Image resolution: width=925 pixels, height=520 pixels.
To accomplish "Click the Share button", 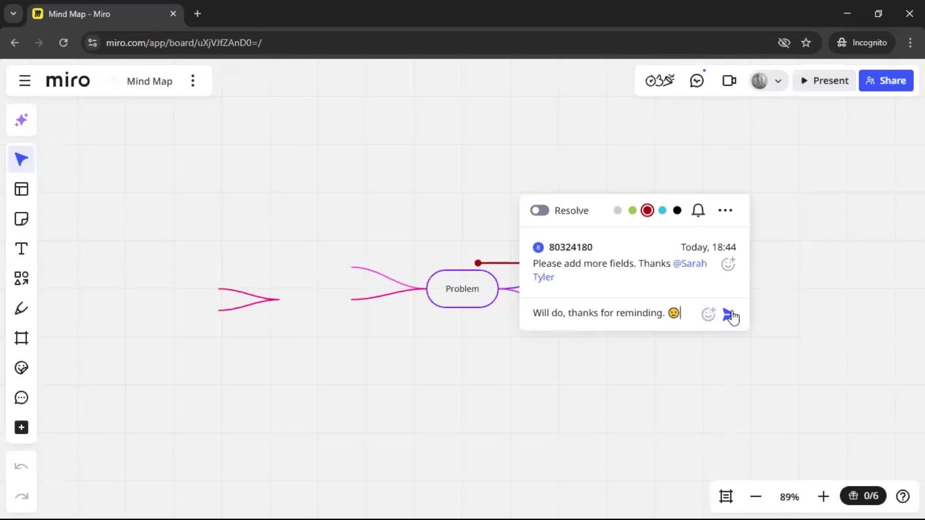I will click(x=885, y=81).
